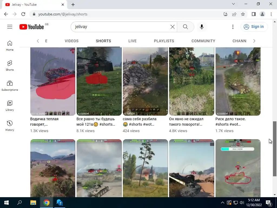Play thumbnail of the 8.1K views short
Image resolution: width=277 pixels, height=208 pixels.
99,81
